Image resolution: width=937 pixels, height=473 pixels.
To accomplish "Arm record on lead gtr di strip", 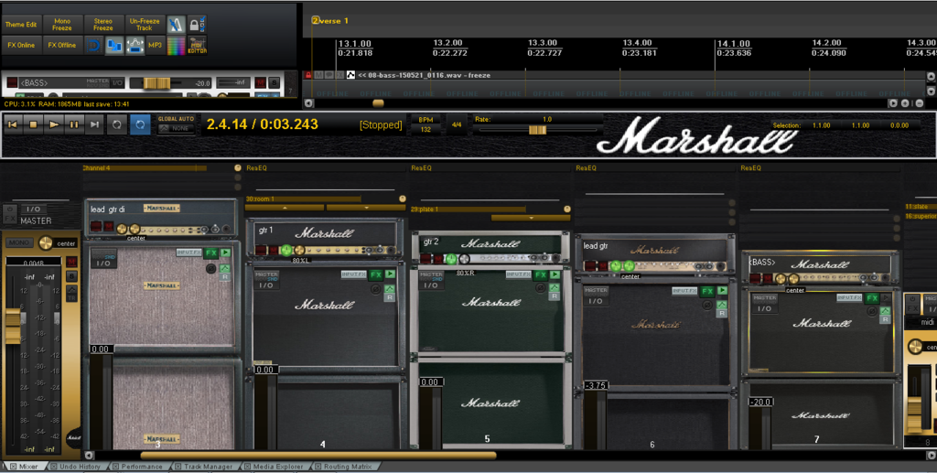I will [95, 227].
